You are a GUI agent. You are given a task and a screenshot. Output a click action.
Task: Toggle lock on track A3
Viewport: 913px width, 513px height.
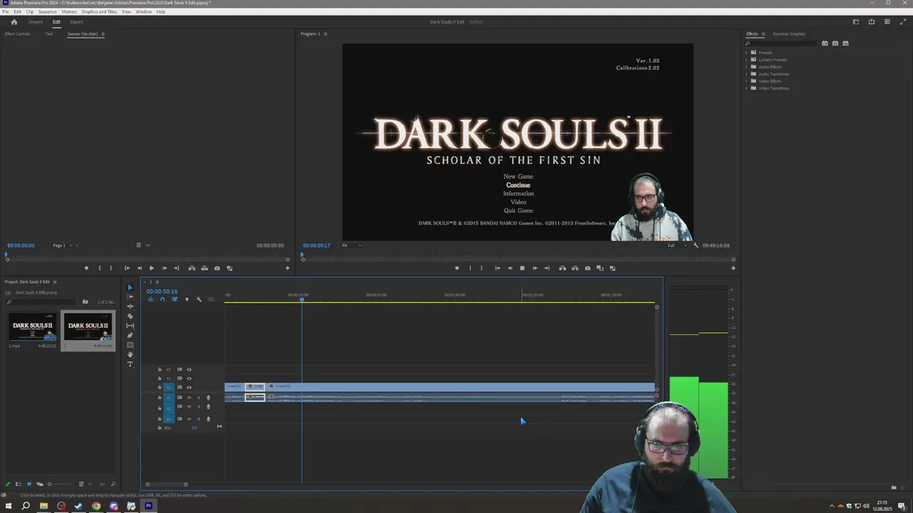click(x=160, y=419)
